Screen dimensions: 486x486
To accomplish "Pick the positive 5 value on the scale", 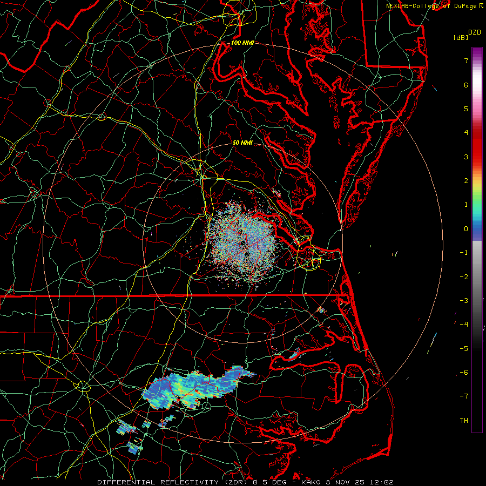I will click(466, 109).
